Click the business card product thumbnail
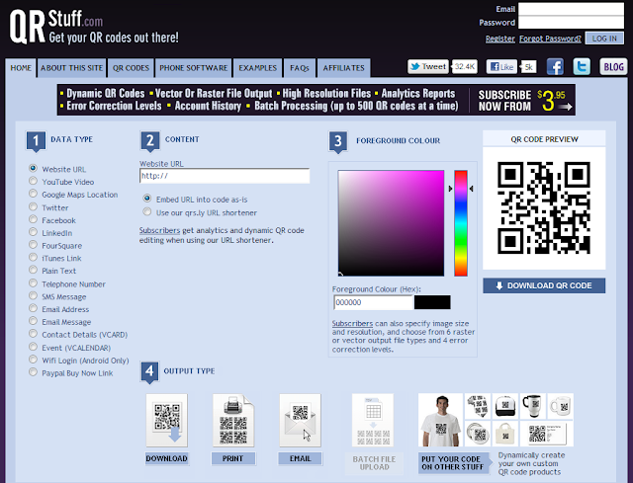The height and width of the screenshot is (483, 633). click(x=547, y=434)
